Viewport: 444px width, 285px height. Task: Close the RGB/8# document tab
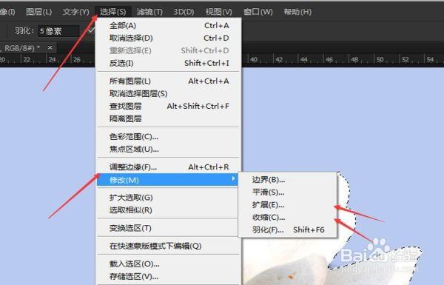pyautogui.click(x=50, y=47)
